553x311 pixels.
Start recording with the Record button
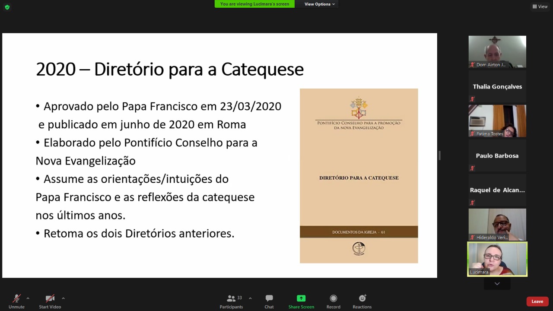[x=334, y=301]
